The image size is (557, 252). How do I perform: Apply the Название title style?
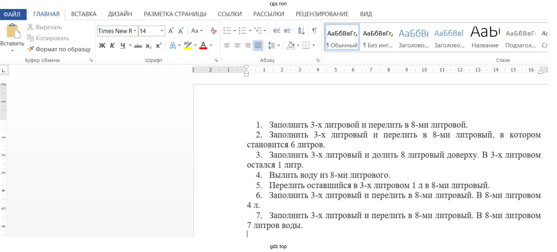485,37
